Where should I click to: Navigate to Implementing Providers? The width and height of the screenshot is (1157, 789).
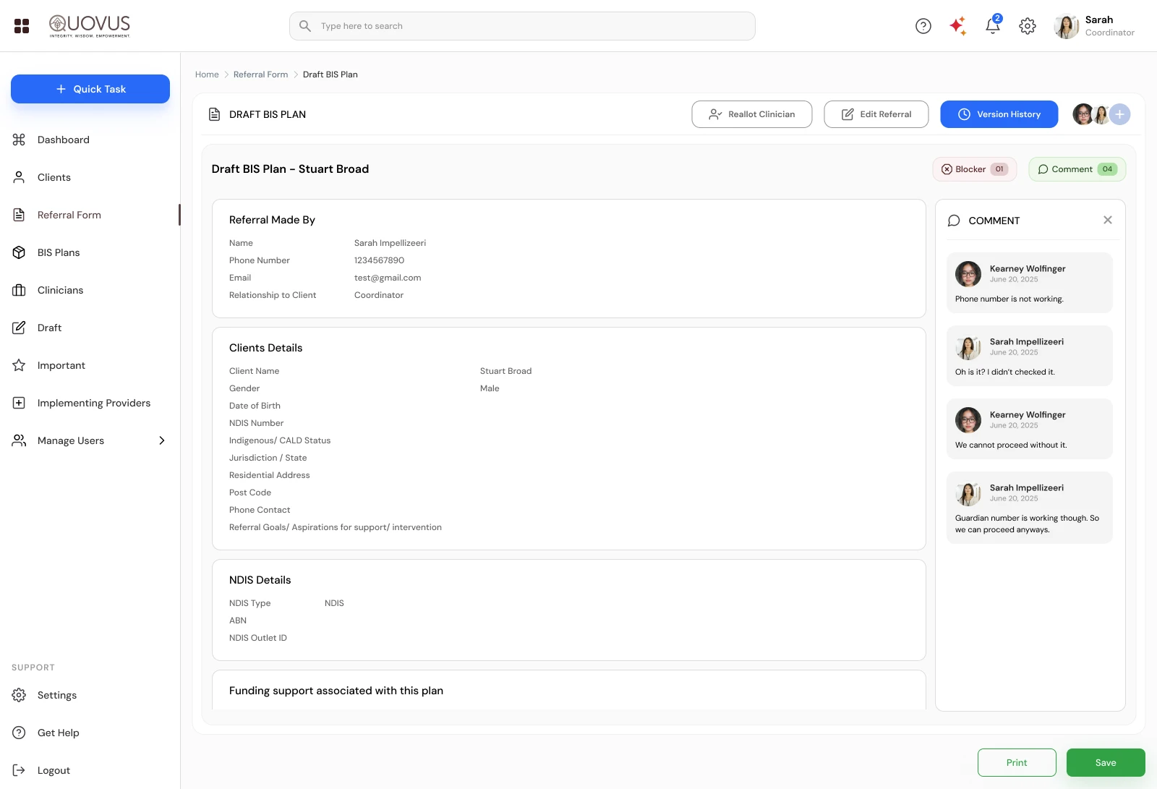[x=94, y=403]
